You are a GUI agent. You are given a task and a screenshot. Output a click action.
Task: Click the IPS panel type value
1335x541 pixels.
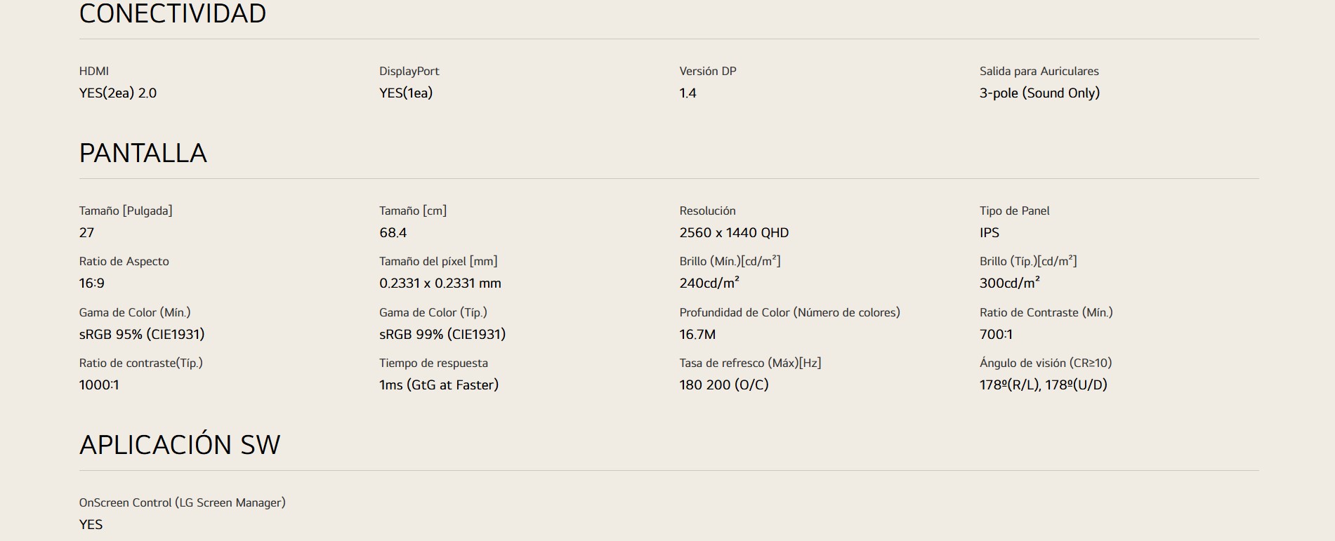pyautogui.click(x=989, y=232)
